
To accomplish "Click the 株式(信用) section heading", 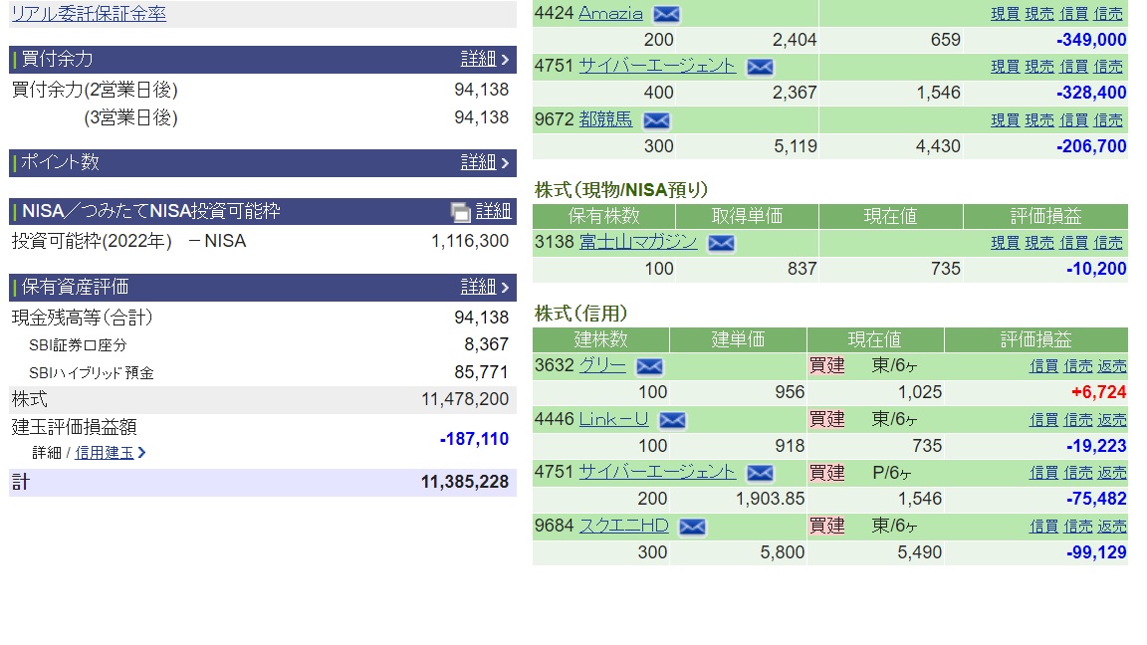I will pyautogui.click(x=581, y=314).
